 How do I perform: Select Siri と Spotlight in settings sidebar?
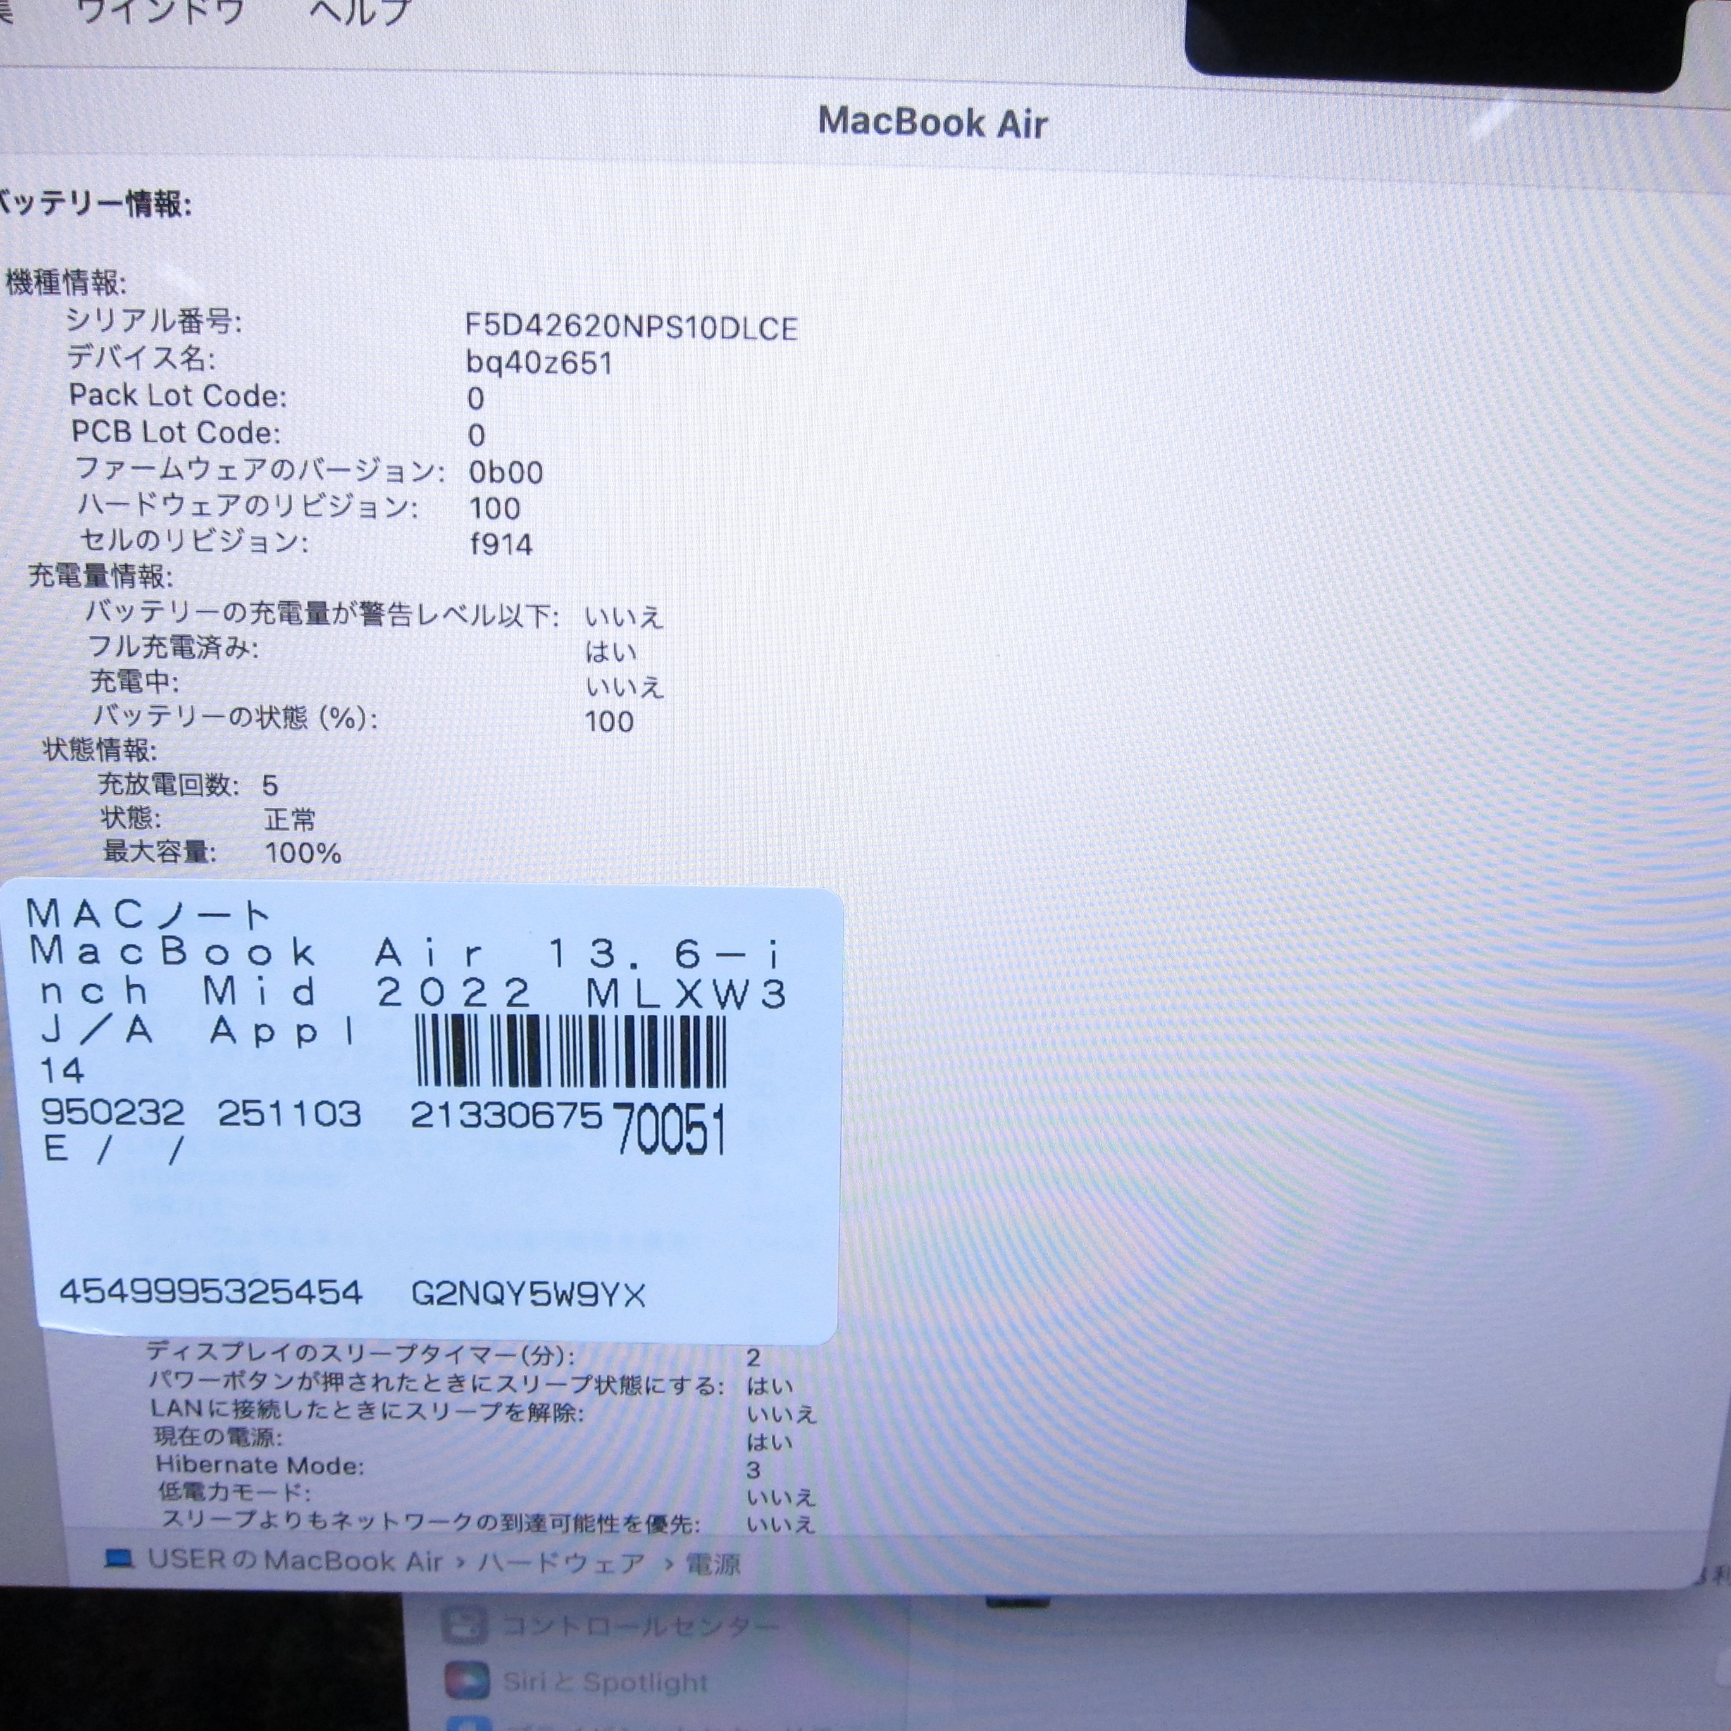[x=605, y=1683]
